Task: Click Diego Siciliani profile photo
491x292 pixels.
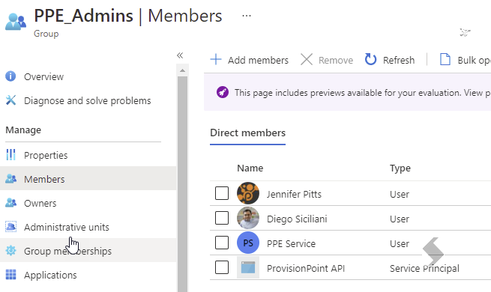Action: click(x=248, y=218)
